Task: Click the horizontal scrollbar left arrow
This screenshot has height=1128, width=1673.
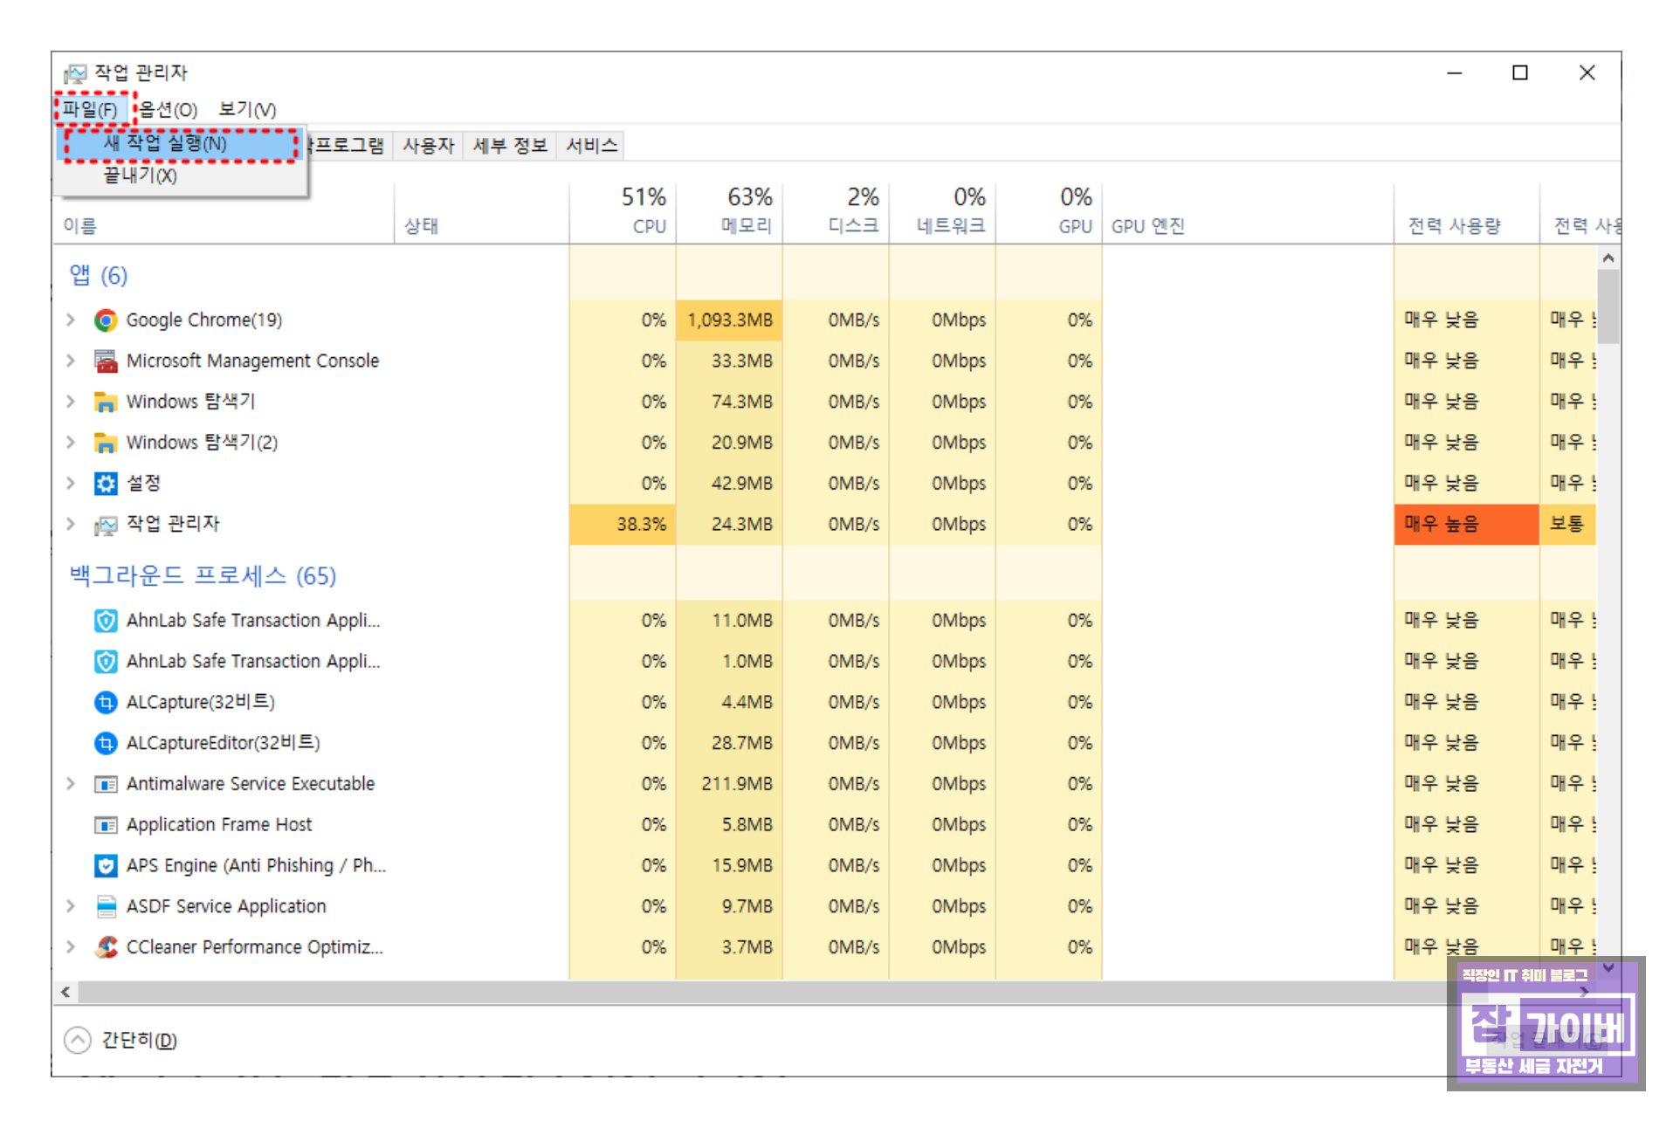Action: click(x=65, y=993)
